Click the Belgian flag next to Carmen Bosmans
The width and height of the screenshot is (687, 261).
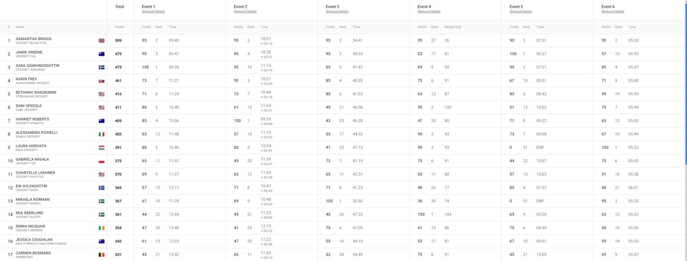102,255
